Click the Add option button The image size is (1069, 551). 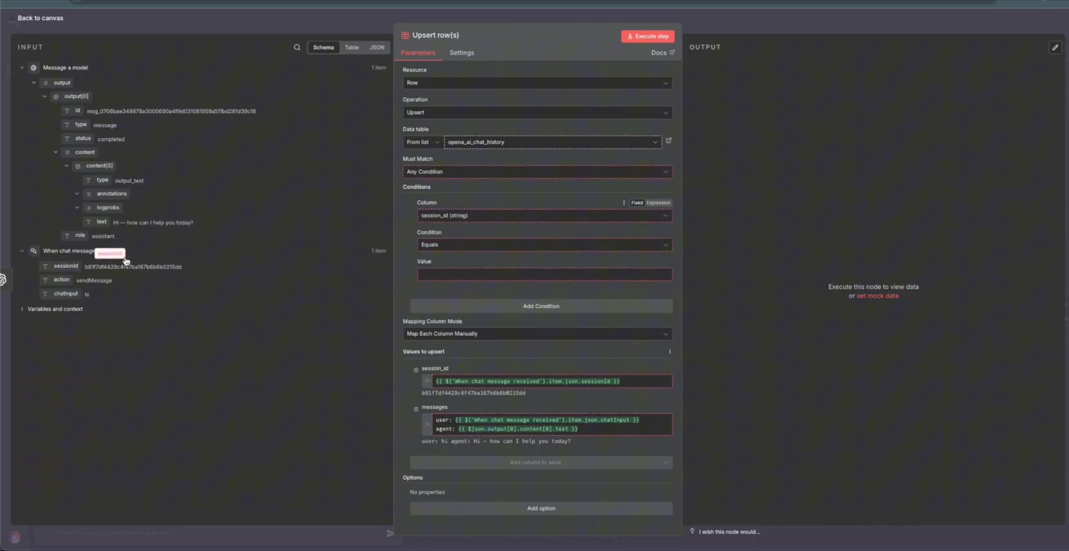541,509
